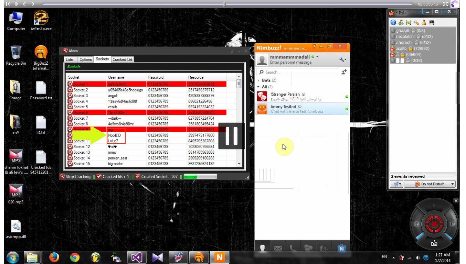The height and width of the screenshot is (264, 466).
Task: Click Created Sockets 507 status label
Action: (x=157, y=177)
